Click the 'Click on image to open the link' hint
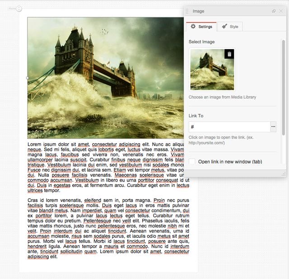Screen dimensions: 289x279 (x=221, y=140)
